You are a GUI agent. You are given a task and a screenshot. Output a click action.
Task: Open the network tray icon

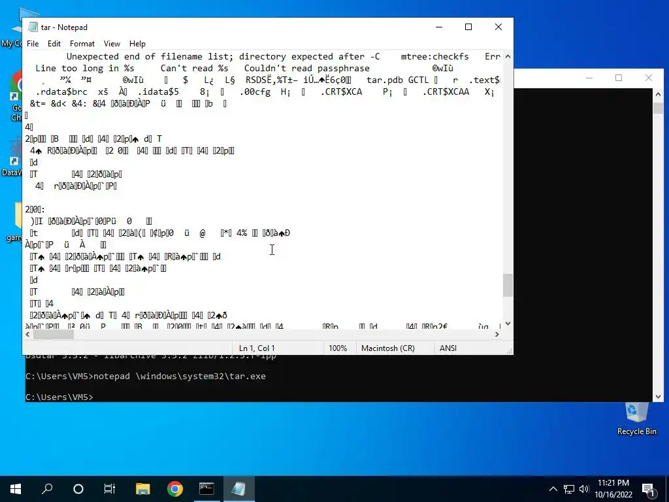tap(569, 489)
